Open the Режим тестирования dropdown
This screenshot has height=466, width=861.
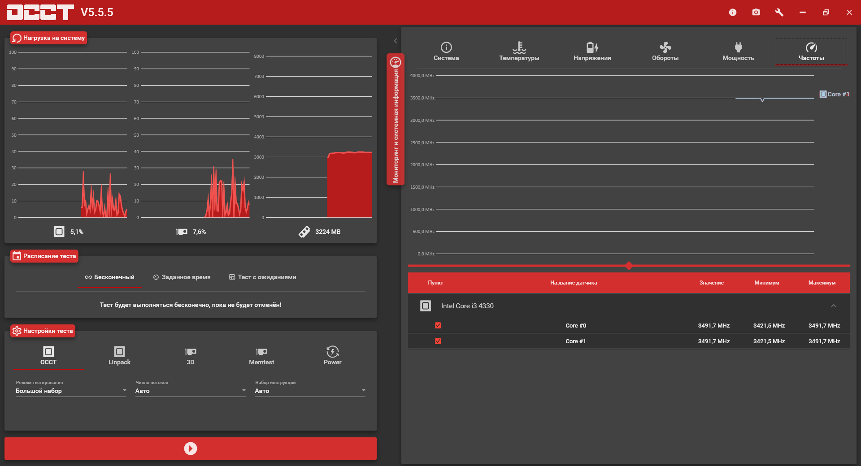[71, 391]
